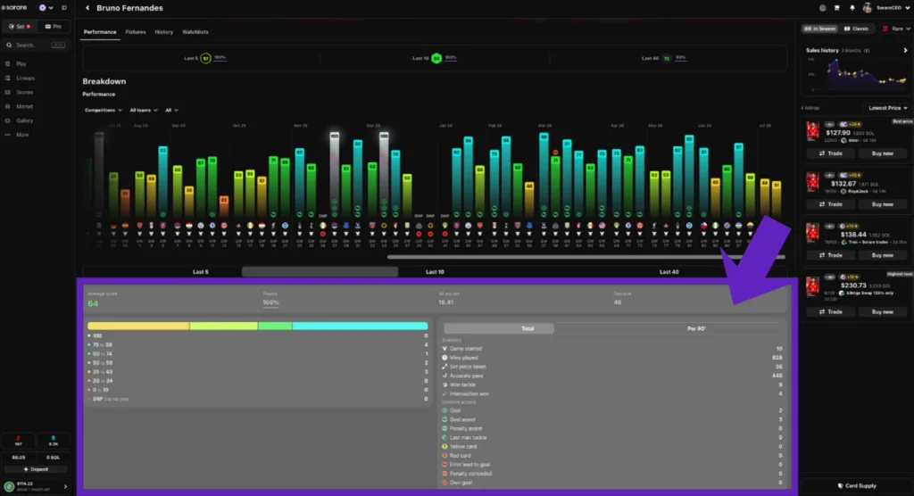Click the Goal assist stat icon

[445, 419]
